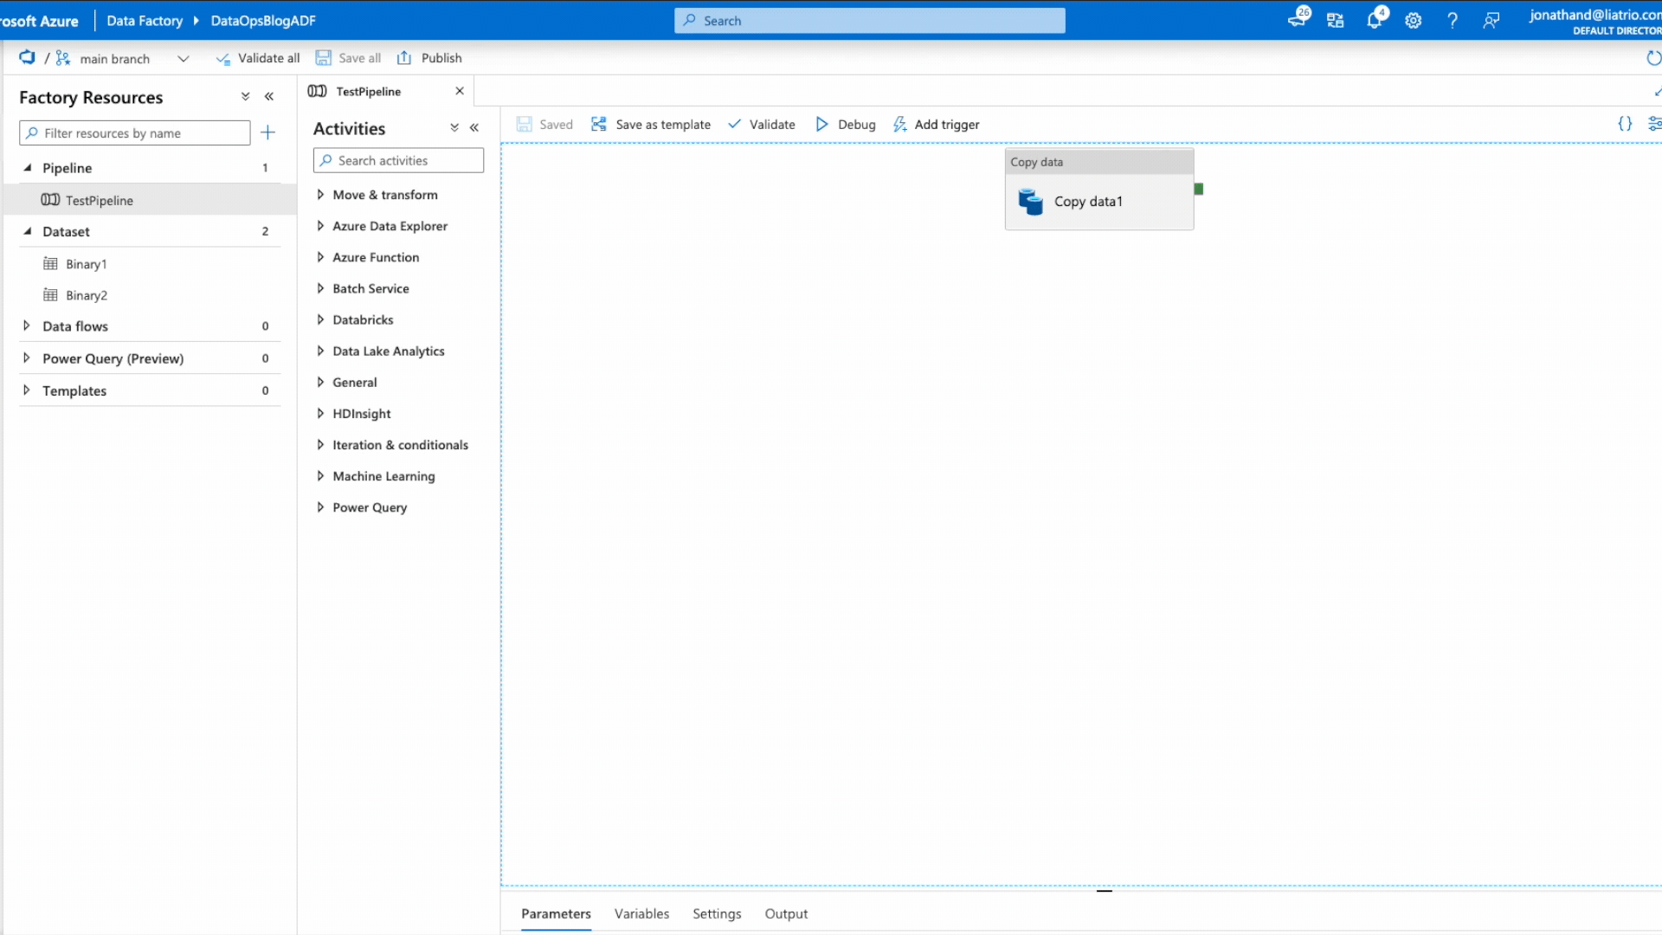Collapse the Dataset section
The image size is (1662, 935).
[28, 231]
